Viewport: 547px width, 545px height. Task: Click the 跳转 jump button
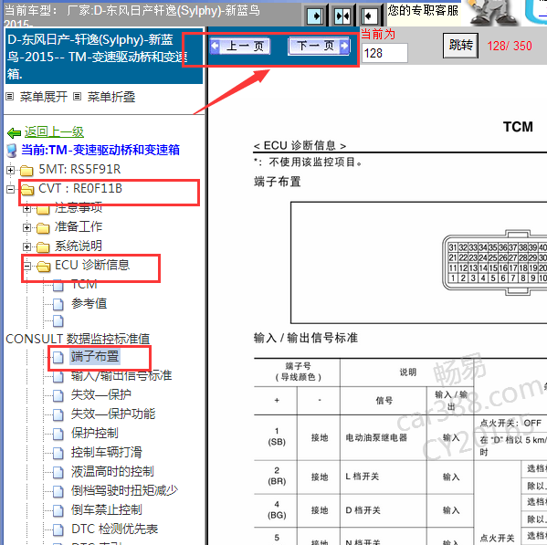tap(460, 46)
